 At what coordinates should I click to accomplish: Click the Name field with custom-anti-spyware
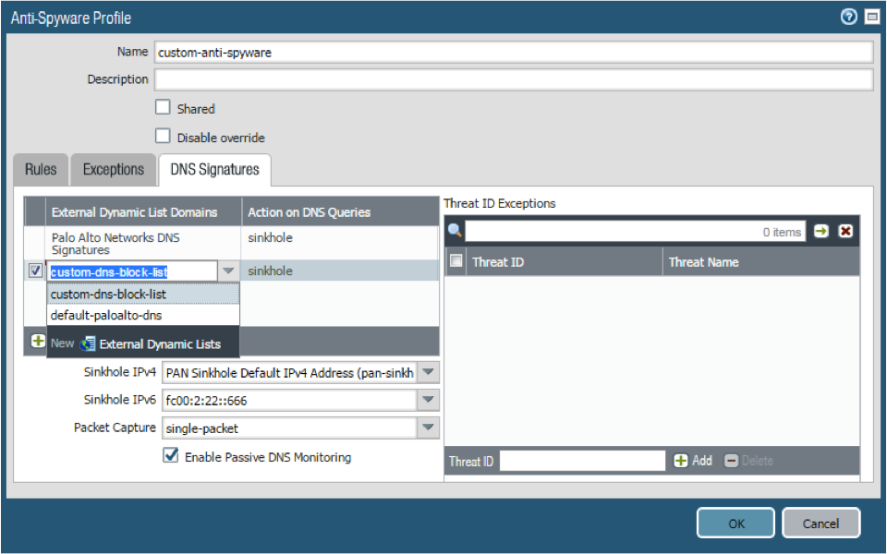[x=514, y=53]
